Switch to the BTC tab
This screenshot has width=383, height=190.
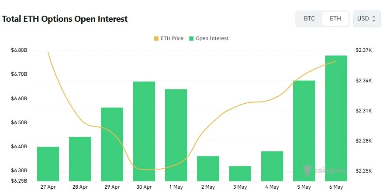309,18
